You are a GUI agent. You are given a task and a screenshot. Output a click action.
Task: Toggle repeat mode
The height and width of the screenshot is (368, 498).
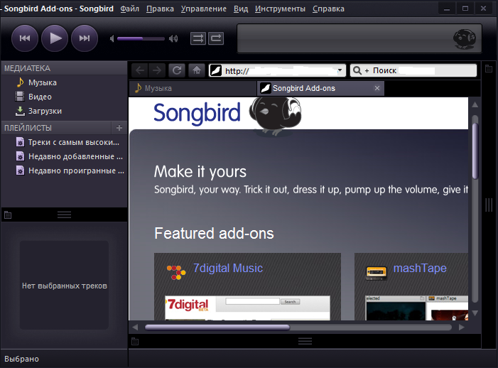pos(216,39)
